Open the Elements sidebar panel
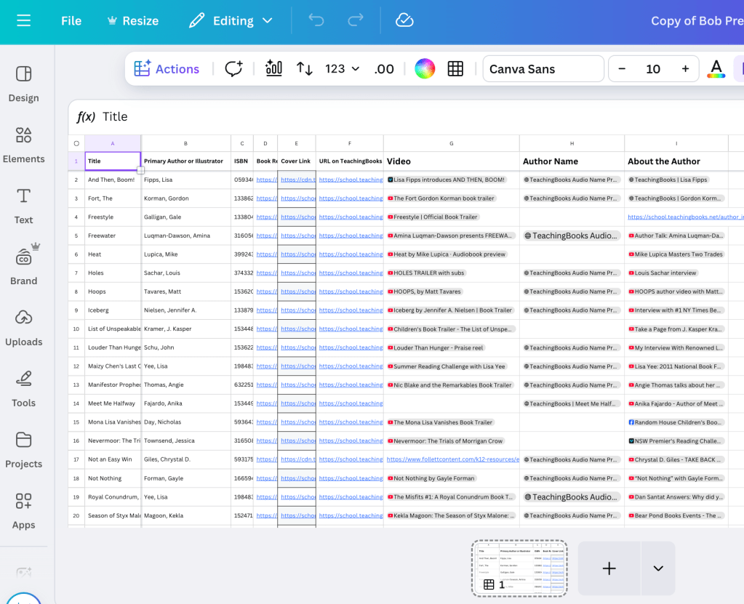This screenshot has height=604, width=744. coord(23,144)
